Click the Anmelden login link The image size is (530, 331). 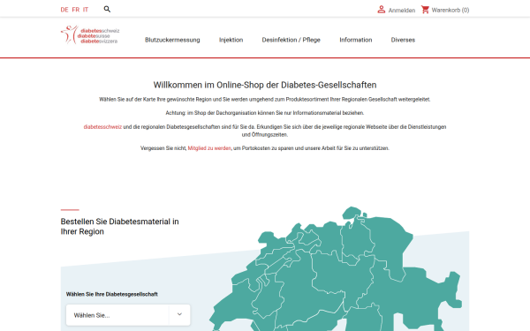(402, 11)
